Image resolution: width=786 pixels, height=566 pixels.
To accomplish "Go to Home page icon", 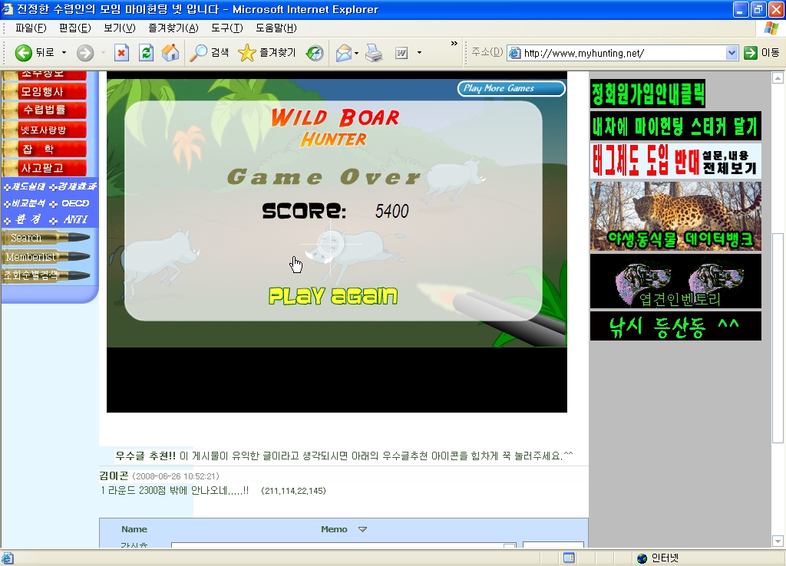I will click(170, 53).
